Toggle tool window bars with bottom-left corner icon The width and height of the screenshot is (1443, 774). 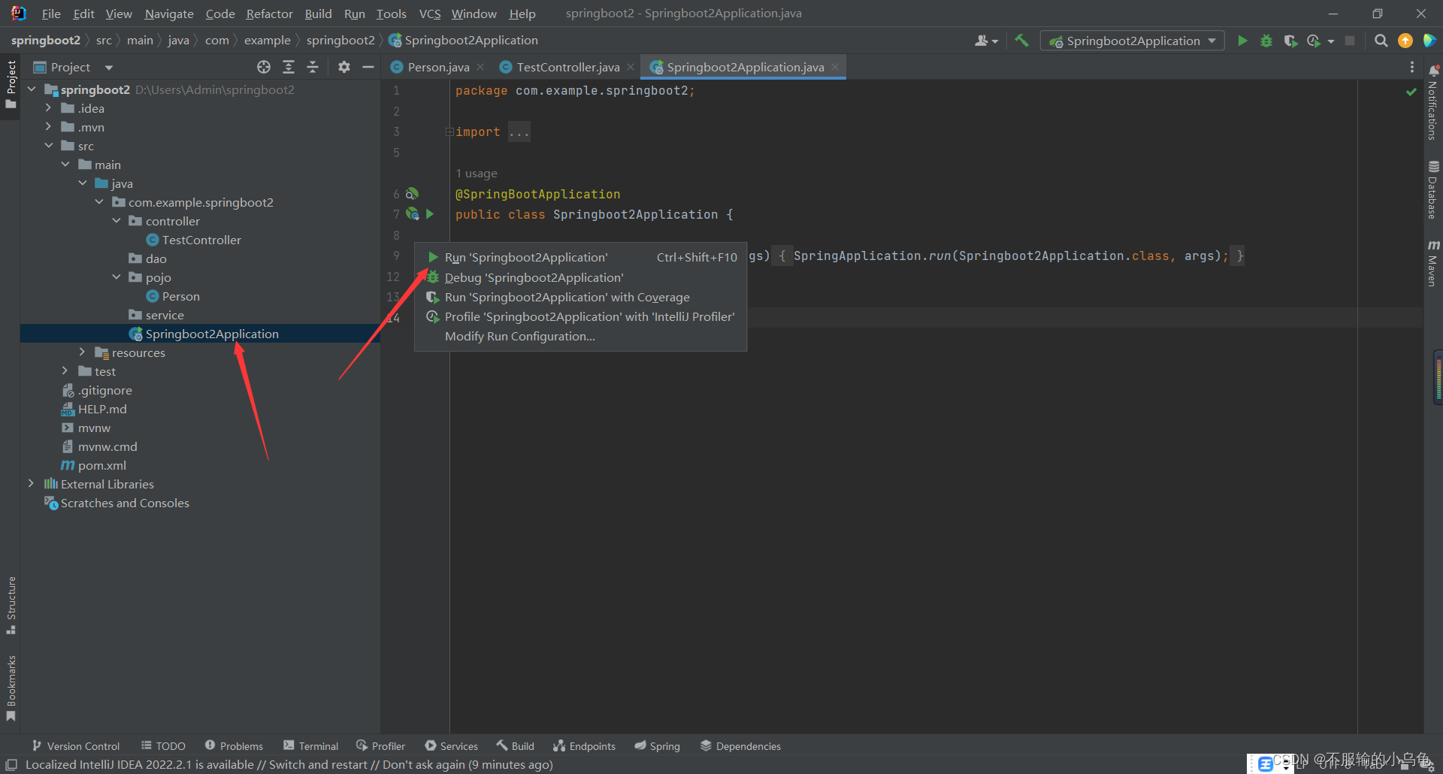point(11,764)
